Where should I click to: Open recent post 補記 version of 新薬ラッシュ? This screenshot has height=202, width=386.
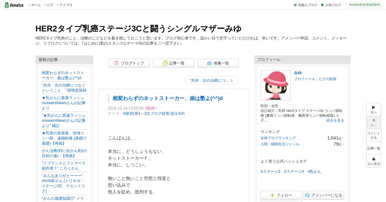[64, 121]
